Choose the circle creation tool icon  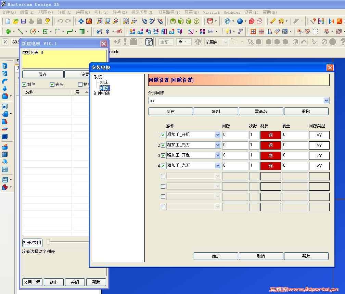pos(33,31)
